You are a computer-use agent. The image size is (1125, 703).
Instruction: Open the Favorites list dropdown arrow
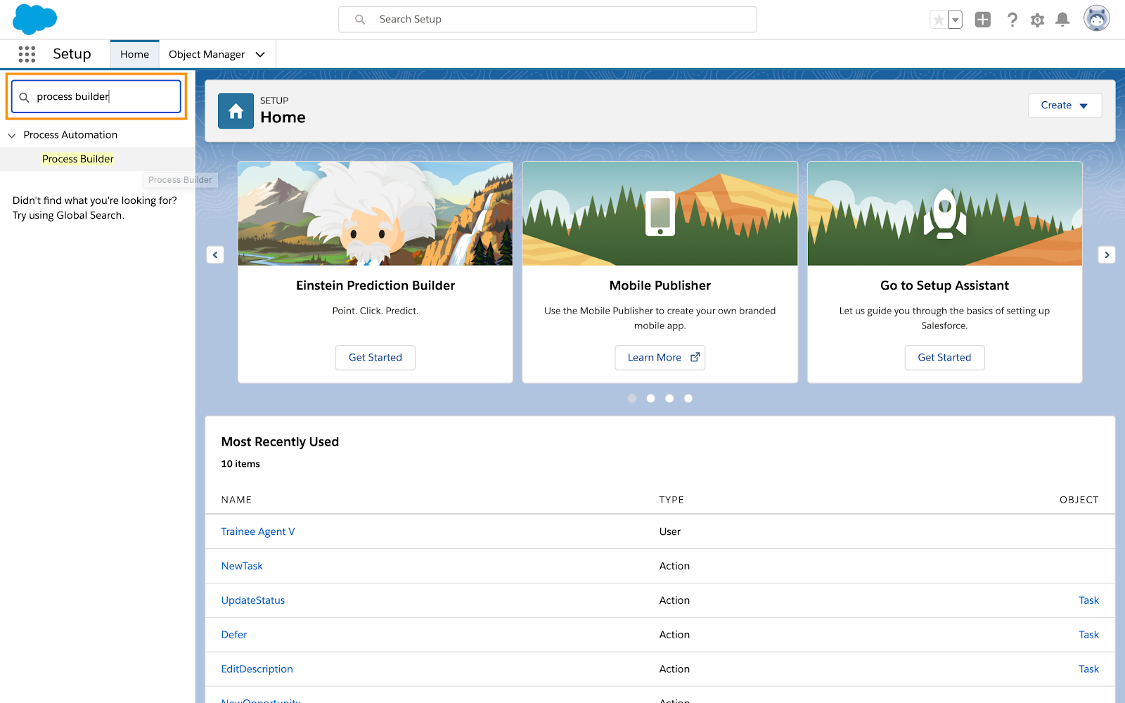coord(956,20)
